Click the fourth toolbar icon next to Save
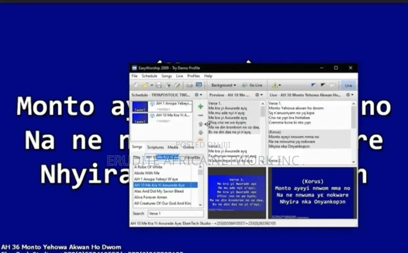Screen dimensions: 408x253 pos(168,85)
